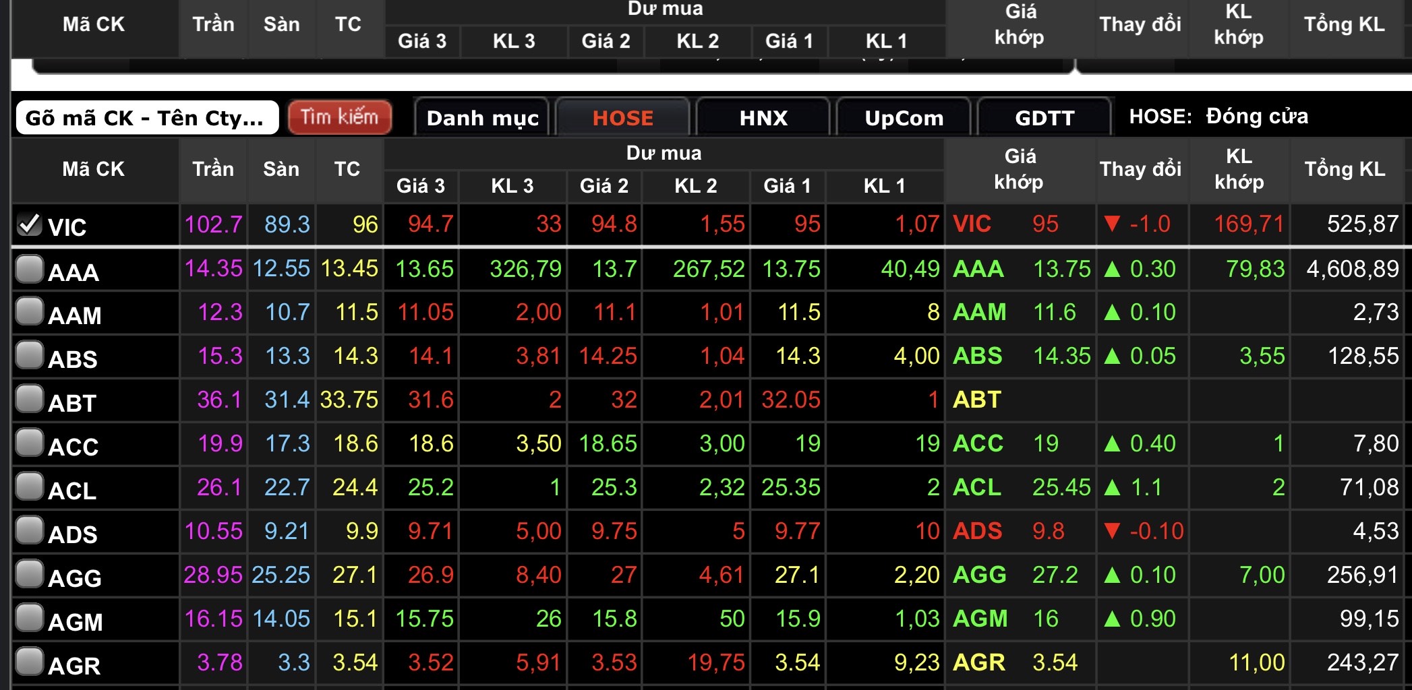This screenshot has width=1412, height=690.
Task: Tick the AAM row checkbox
Action: (x=30, y=311)
